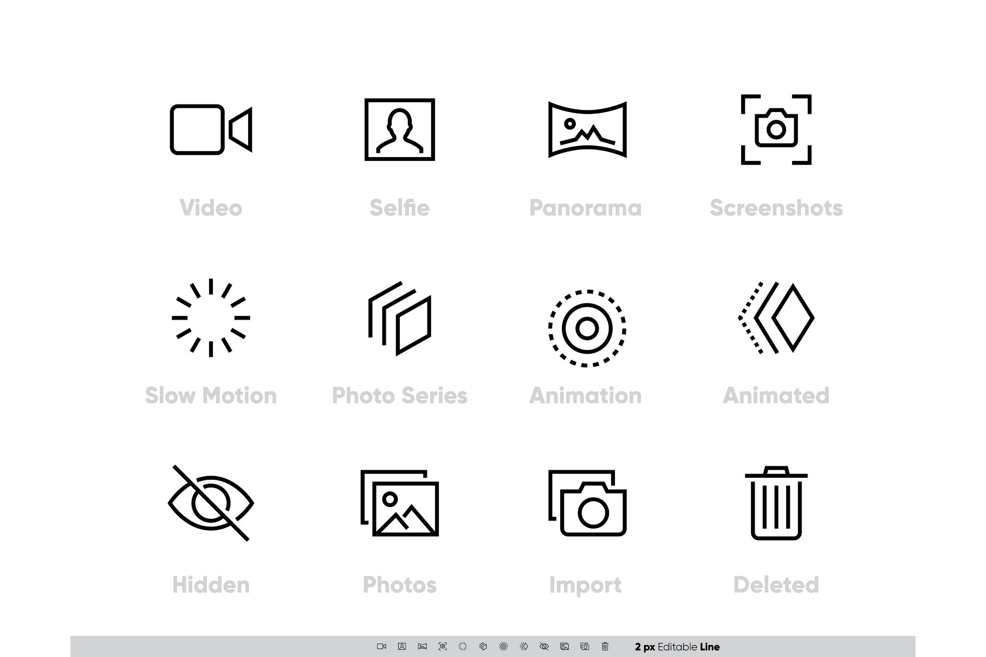This screenshot has width=986, height=657.
Task: Click the large Import camera icon
Action: click(x=587, y=503)
